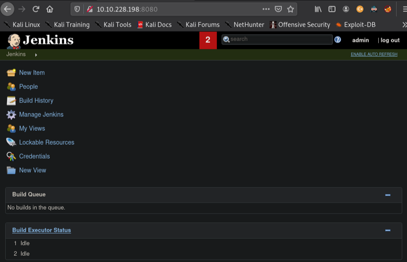Open the Kali Docs bookmark
The image size is (407, 262).
pos(155,25)
